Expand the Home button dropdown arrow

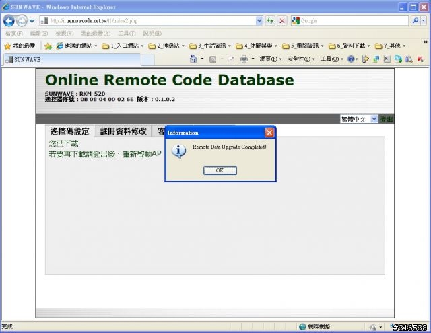[x=203, y=59]
